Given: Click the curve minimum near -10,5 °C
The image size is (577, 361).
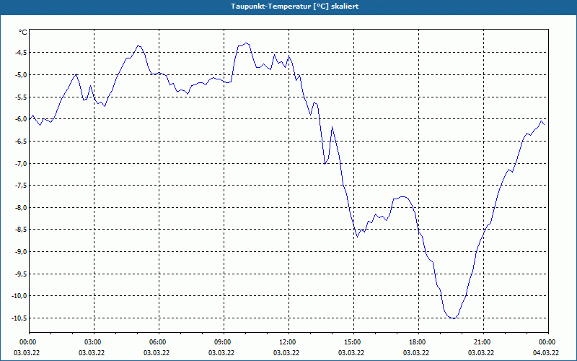Looking at the screenshot, I should 454,318.
